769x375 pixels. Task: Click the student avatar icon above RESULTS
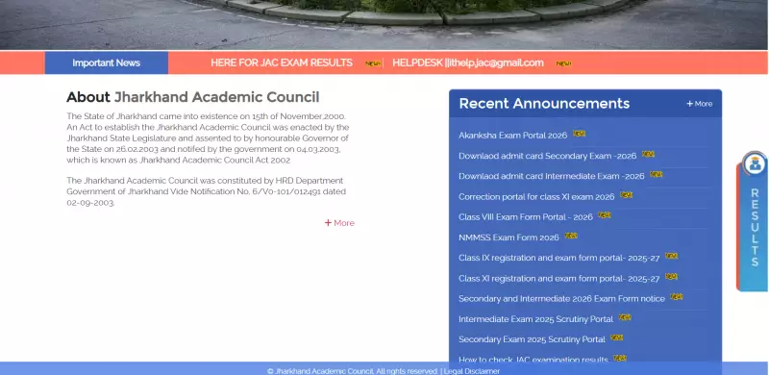point(755,163)
